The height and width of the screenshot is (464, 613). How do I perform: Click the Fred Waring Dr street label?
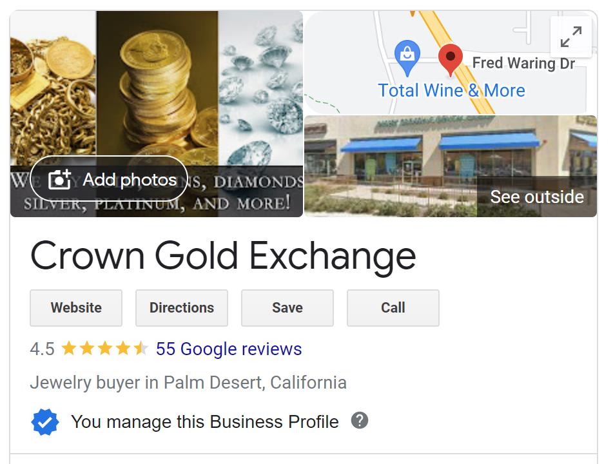(523, 63)
